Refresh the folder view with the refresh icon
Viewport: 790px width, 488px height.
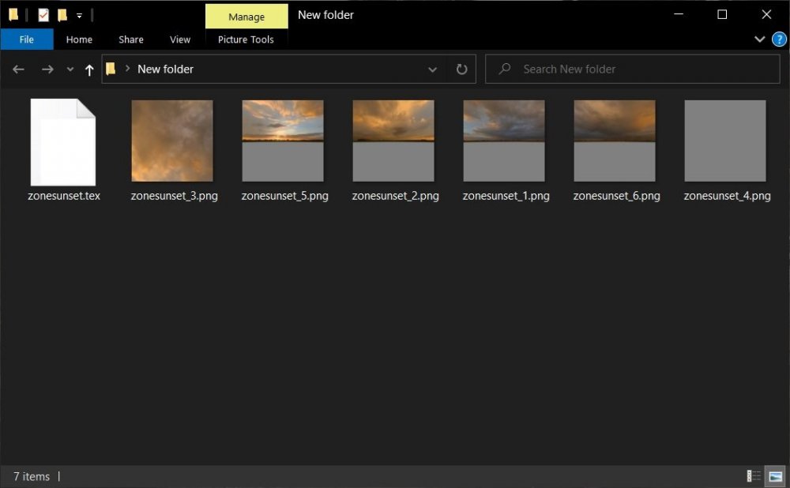(461, 69)
